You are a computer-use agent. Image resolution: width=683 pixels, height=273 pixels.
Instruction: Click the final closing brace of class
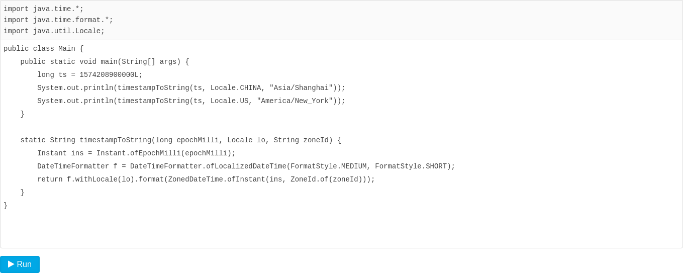6,206
